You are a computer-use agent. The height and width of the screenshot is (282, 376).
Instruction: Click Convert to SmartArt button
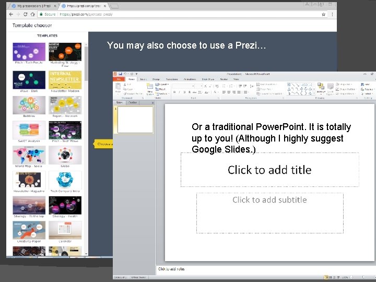tap(269, 94)
